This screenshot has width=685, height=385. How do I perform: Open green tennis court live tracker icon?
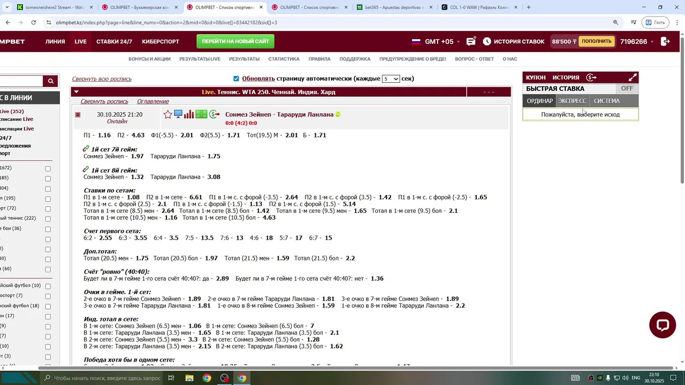point(201,114)
